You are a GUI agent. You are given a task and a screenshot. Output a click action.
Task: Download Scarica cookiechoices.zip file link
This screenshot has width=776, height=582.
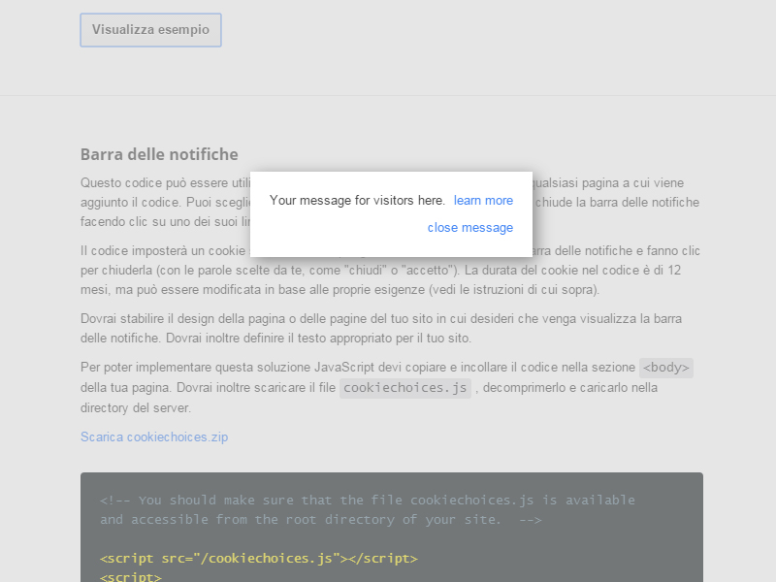coord(154,436)
